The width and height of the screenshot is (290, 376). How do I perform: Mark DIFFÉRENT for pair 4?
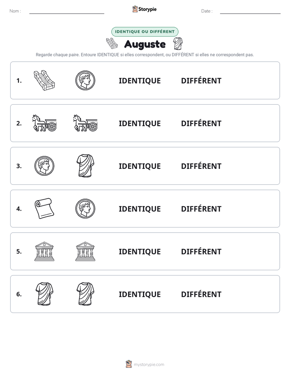click(201, 209)
